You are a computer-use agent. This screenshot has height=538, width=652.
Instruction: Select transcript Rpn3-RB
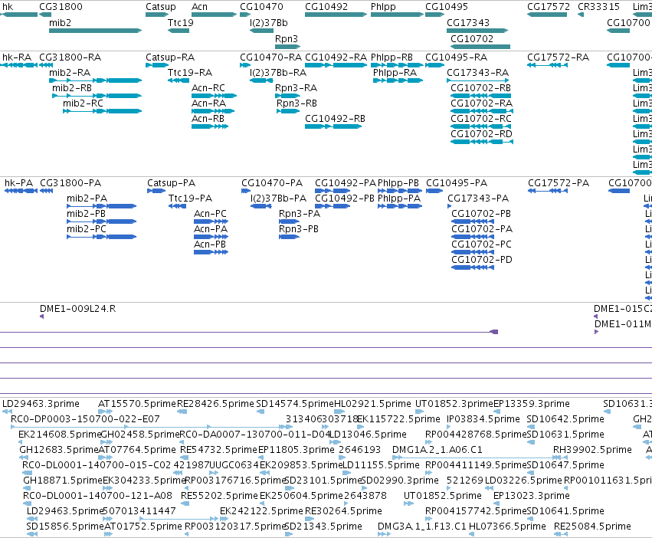click(x=288, y=111)
